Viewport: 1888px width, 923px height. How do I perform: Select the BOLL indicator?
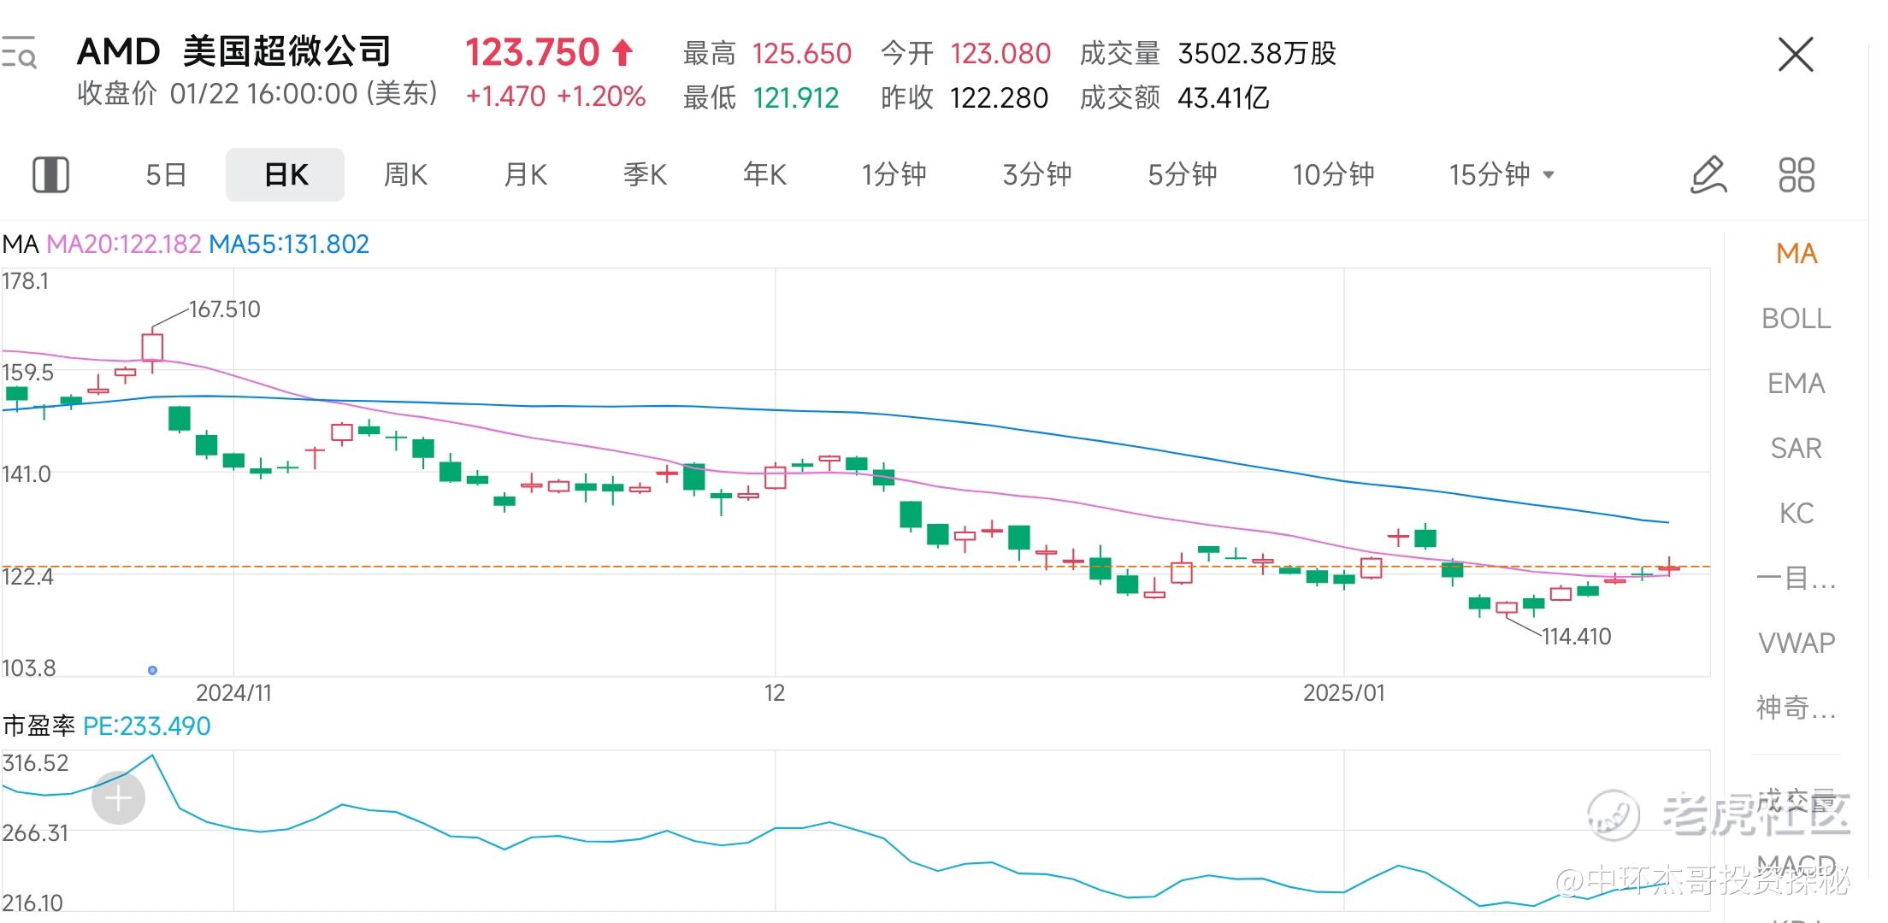point(1797,318)
